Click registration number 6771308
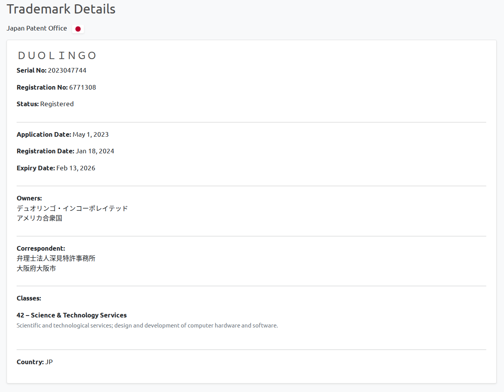The width and height of the screenshot is (504, 392). [x=83, y=87]
